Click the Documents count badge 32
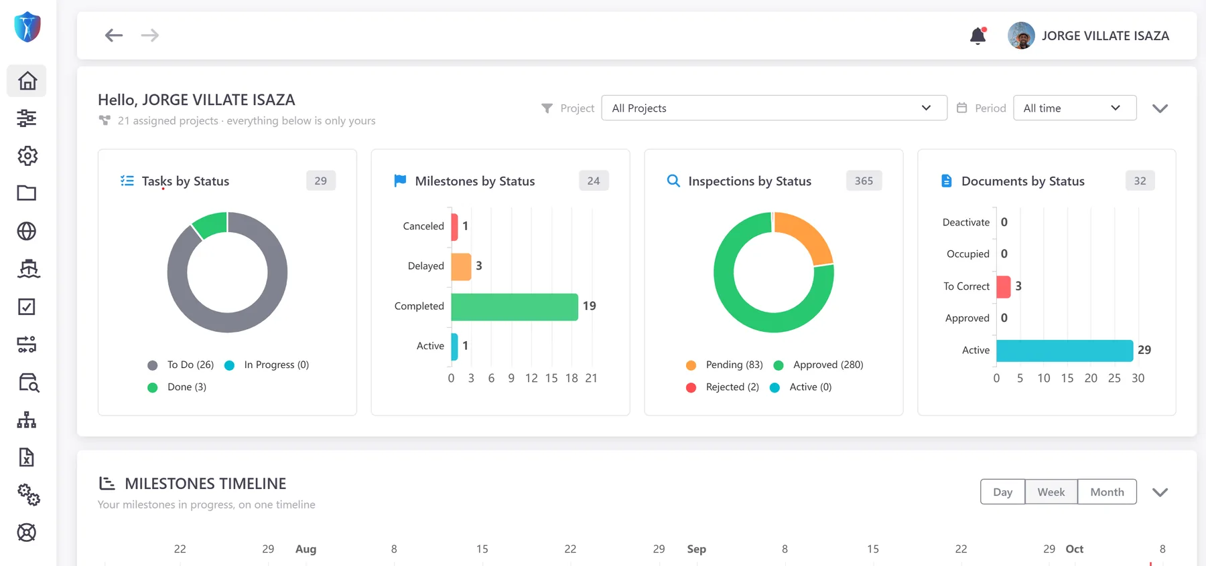Viewport: 1206px width, 566px height. tap(1140, 181)
